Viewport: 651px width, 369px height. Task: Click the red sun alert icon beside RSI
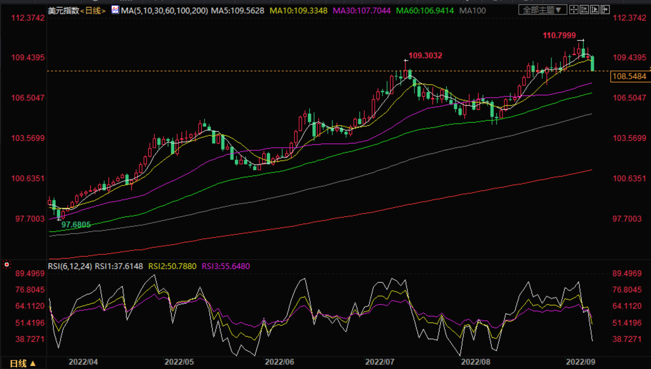(7, 265)
